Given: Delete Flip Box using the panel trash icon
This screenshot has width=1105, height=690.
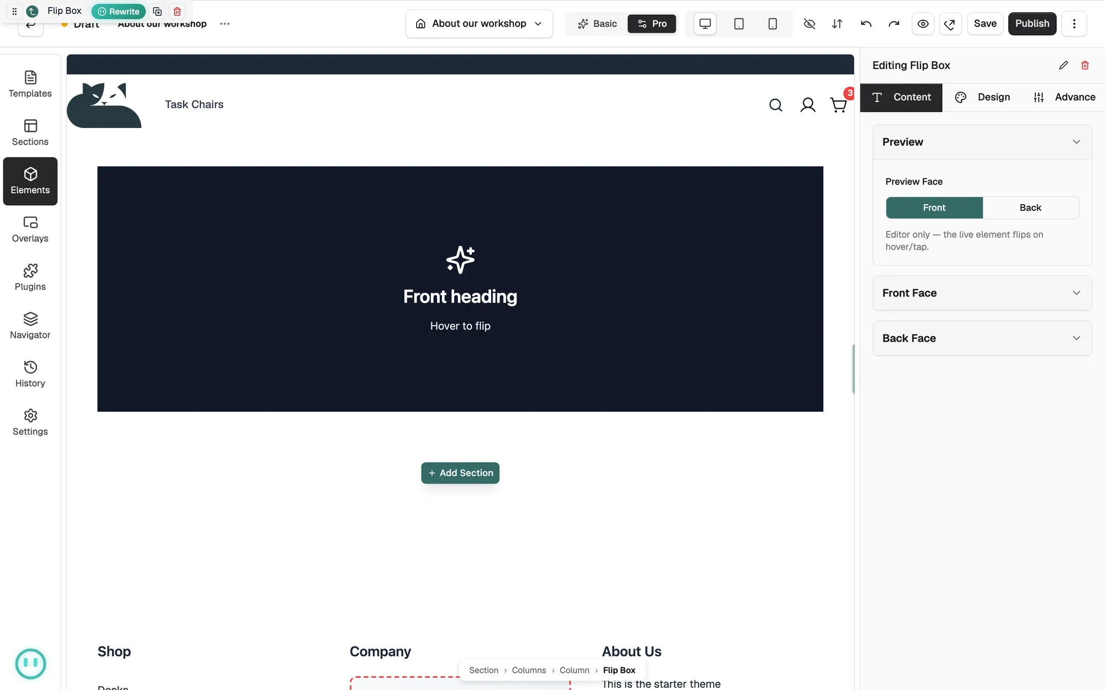Looking at the screenshot, I should [x=1085, y=65].
